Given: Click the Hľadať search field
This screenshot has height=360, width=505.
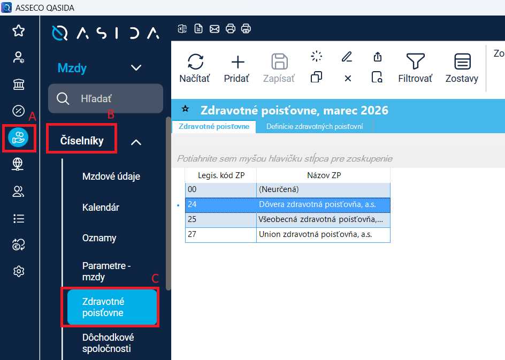Looking at the screenshot, I should tap(105, 98).
